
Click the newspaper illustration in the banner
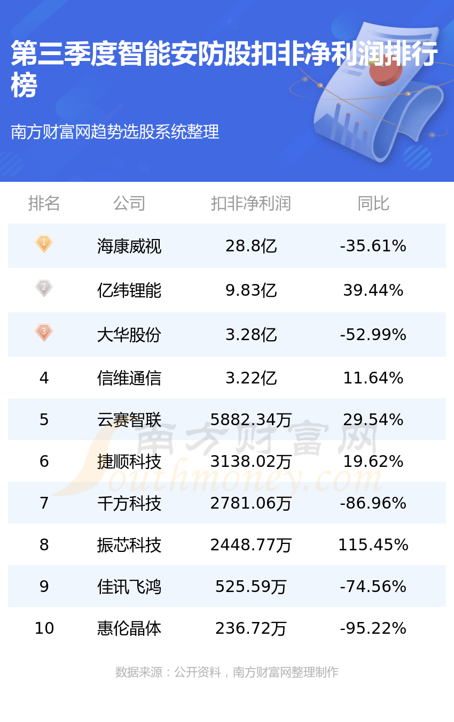click(374, 91)
